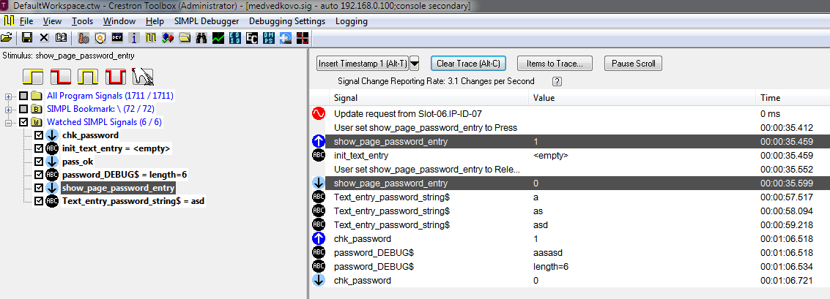830x299 pixels.
Task: Open the red sine wave on black icon
Action: click(303, 38)
